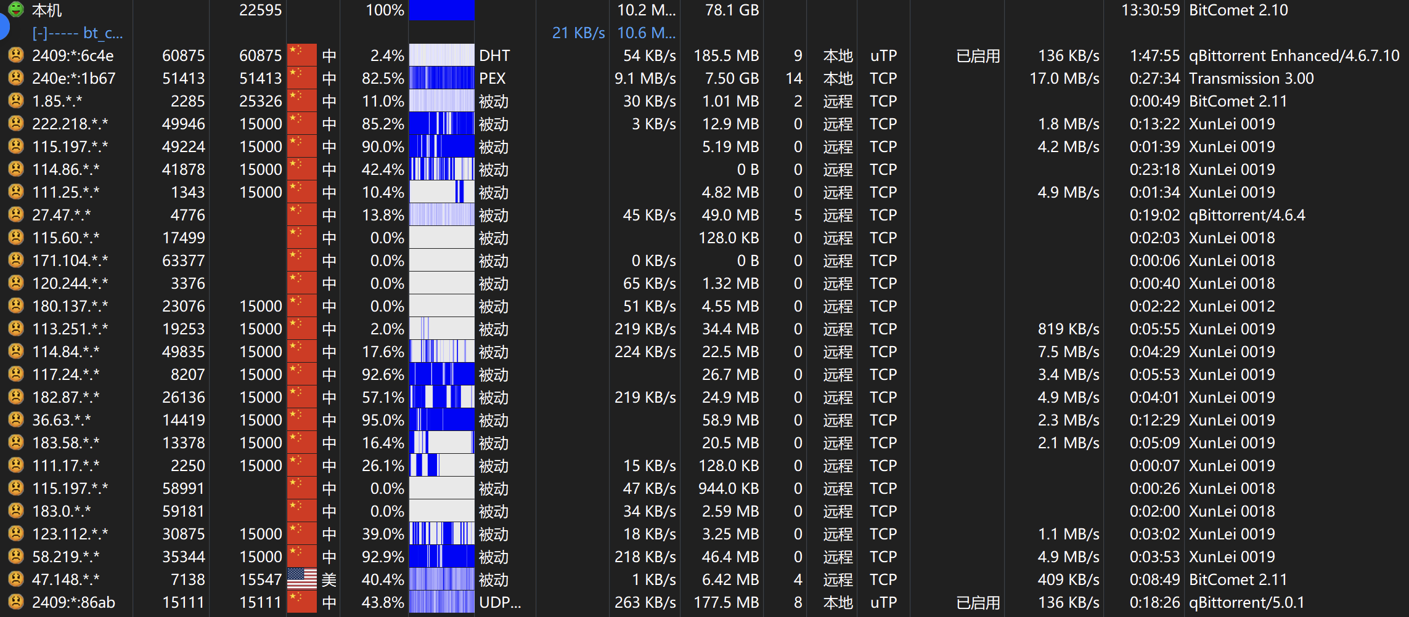Click the face icon for peer 117.24.*.*
The height and width of the screenshot is (617, 1409).
coord(15,374)
